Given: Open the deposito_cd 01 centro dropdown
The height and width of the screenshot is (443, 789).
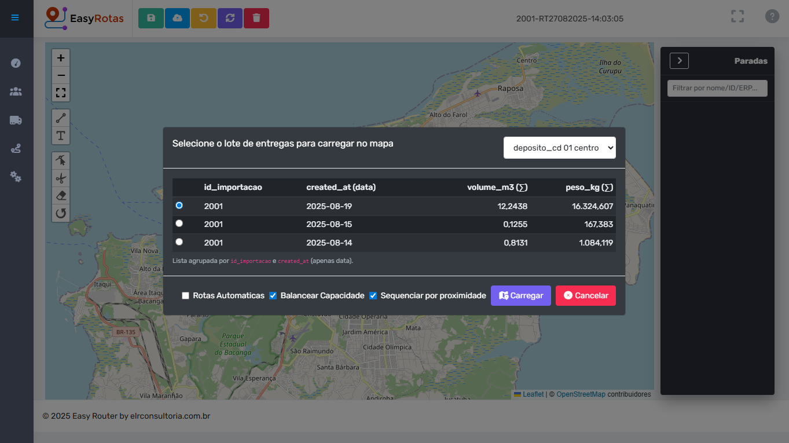Looking at the screenshot, I should pyautogui.click(x=559, y=148).
